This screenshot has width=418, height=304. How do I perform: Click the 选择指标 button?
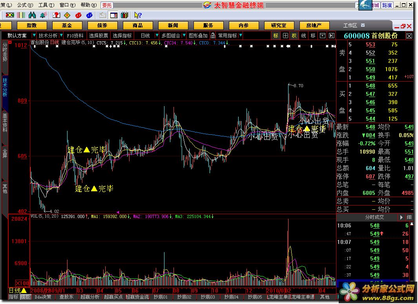pos(122,35)
